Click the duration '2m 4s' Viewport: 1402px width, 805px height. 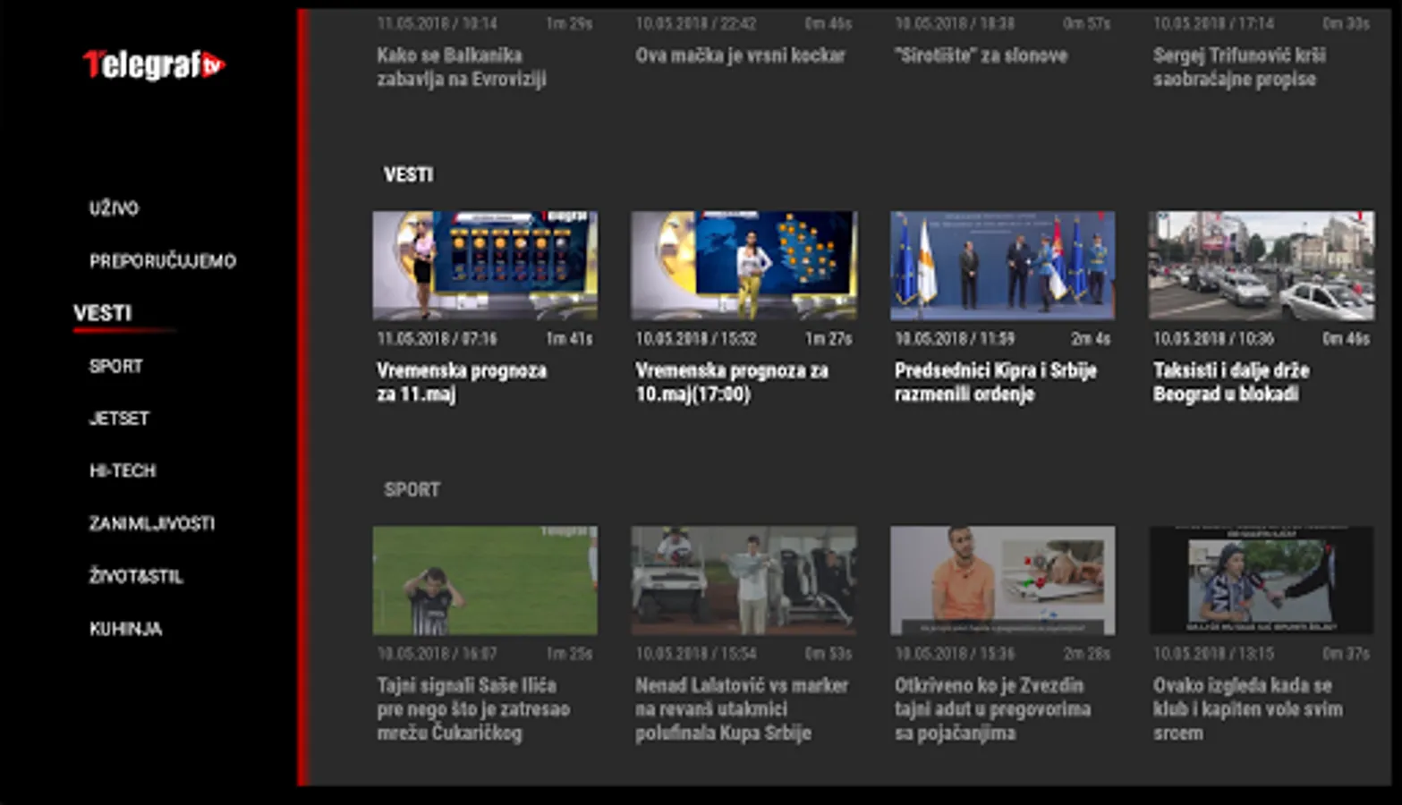click(1091, 339)
